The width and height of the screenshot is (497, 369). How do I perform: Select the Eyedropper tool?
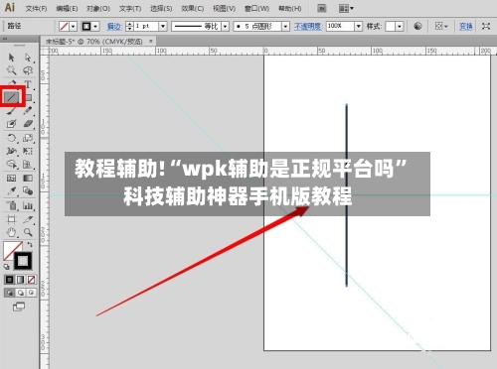click(11, 191)
